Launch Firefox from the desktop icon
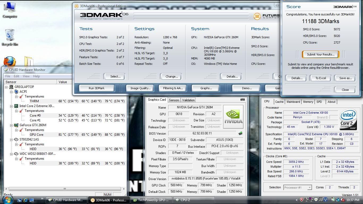This screenshot has height=204, width=363. pos(10,62)
